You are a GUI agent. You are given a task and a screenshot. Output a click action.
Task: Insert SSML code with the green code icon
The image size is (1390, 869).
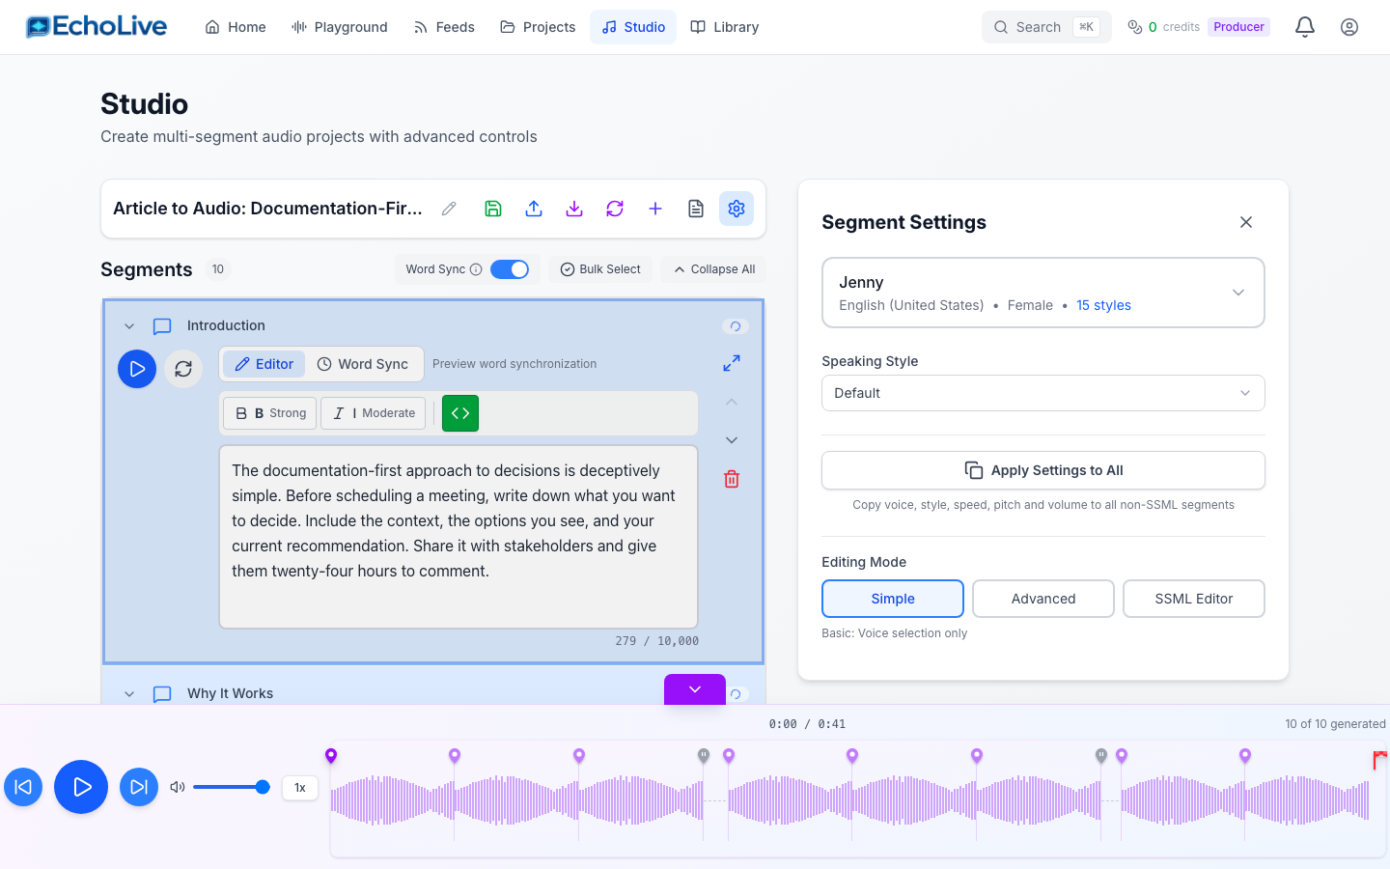[459, 413]
